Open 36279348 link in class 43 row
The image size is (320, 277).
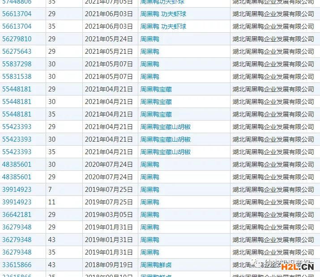pyautogui.click(x=17, y=240)
